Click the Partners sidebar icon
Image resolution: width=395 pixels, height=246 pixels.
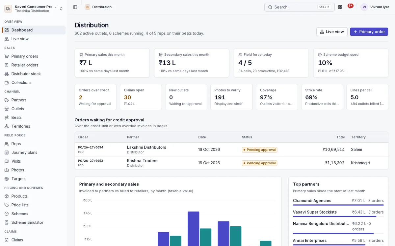7,100
